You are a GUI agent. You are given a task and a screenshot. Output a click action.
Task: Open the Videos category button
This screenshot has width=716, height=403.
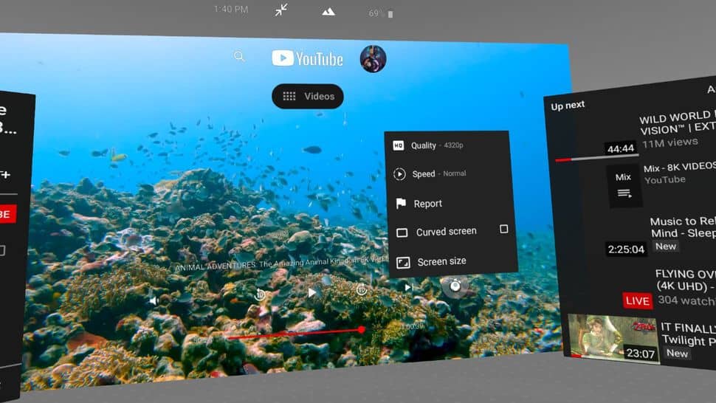308,96
